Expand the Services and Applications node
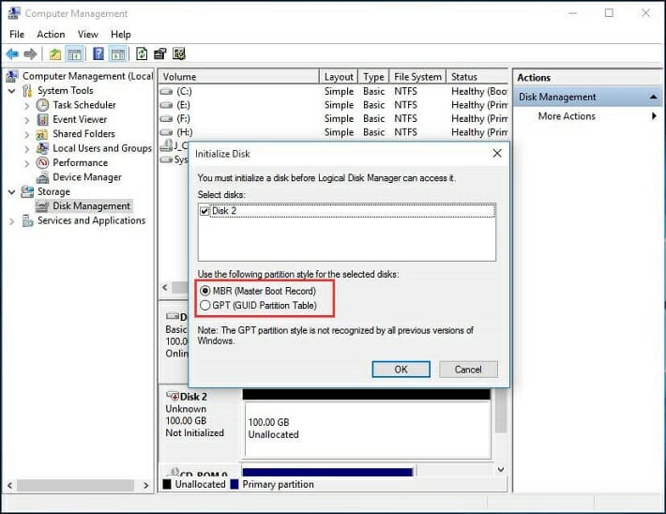This screenshot has width=666, height=514. (12, 221)
